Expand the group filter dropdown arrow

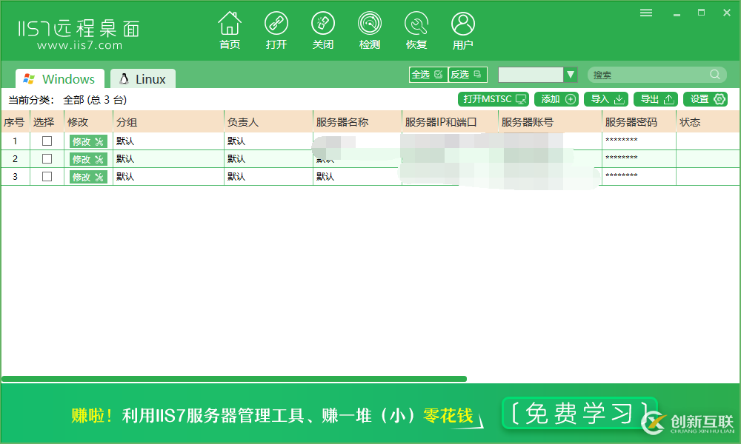pos(570,75)
